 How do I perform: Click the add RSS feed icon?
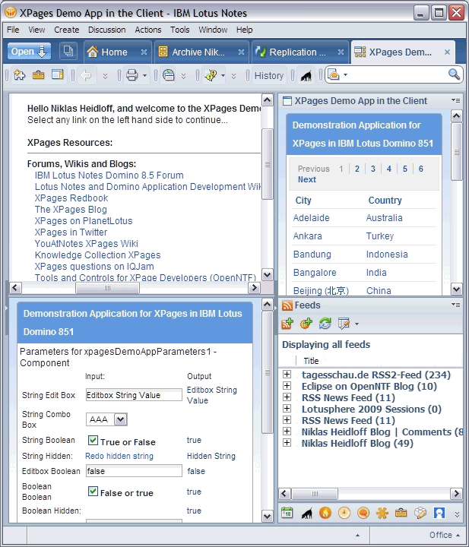287,324
